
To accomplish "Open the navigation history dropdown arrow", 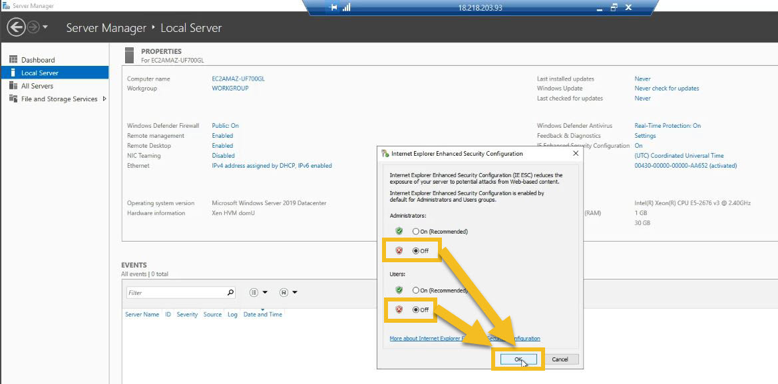I will click(45, 27).
